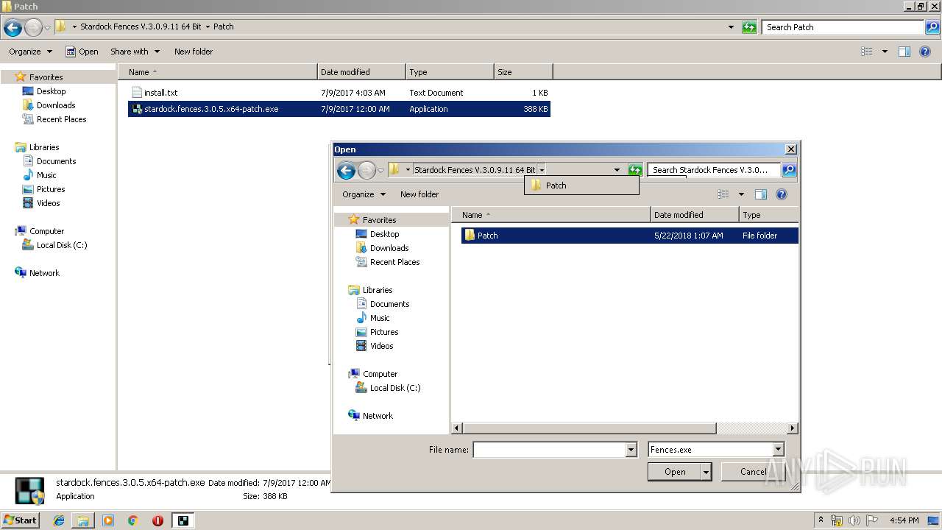Click New folder in Open dialog
Screen dimensions: 942x530
419,194
